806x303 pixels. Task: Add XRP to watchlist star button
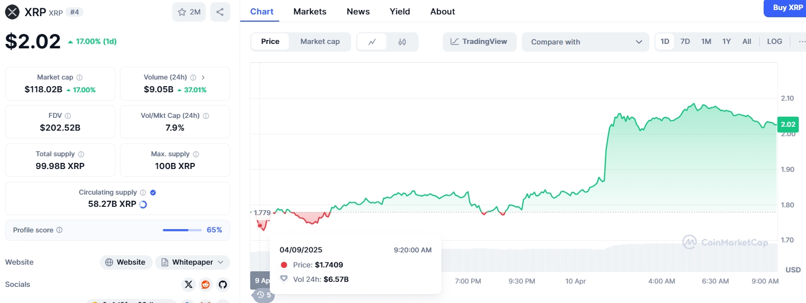[189, 12]
